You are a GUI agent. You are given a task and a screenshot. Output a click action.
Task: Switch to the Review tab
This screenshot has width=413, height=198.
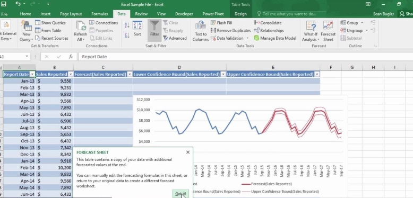click(141, 14)
